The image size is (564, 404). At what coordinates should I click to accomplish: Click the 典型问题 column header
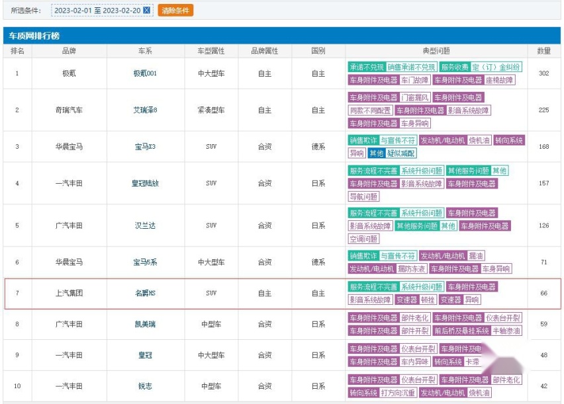[x=436, y=51]
